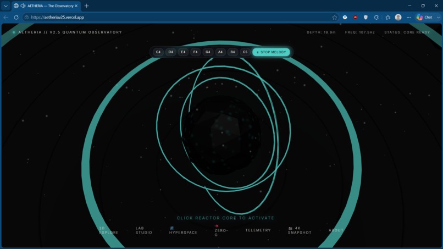Viewport: 443px width, 249px height.
Task: Open the Favorites list icon
Action: [388, 17]
